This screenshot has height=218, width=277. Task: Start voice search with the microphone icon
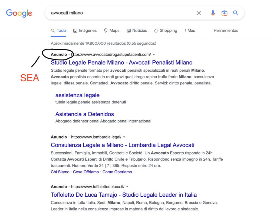(x=213, y=13)
